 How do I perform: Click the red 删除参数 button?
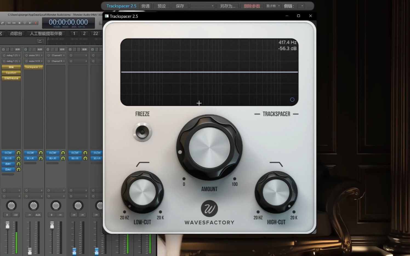click(x=252, y=6)
